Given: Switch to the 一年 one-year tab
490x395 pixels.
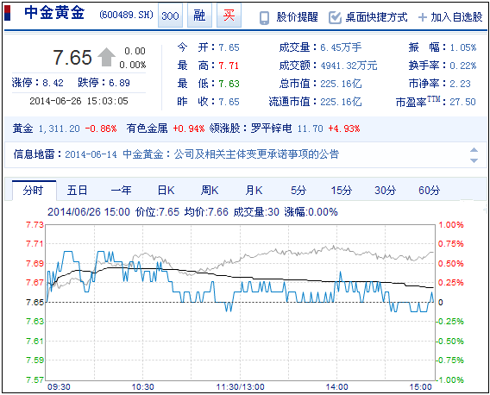Looking at the screenshot, I should click(x=122, y=191).
